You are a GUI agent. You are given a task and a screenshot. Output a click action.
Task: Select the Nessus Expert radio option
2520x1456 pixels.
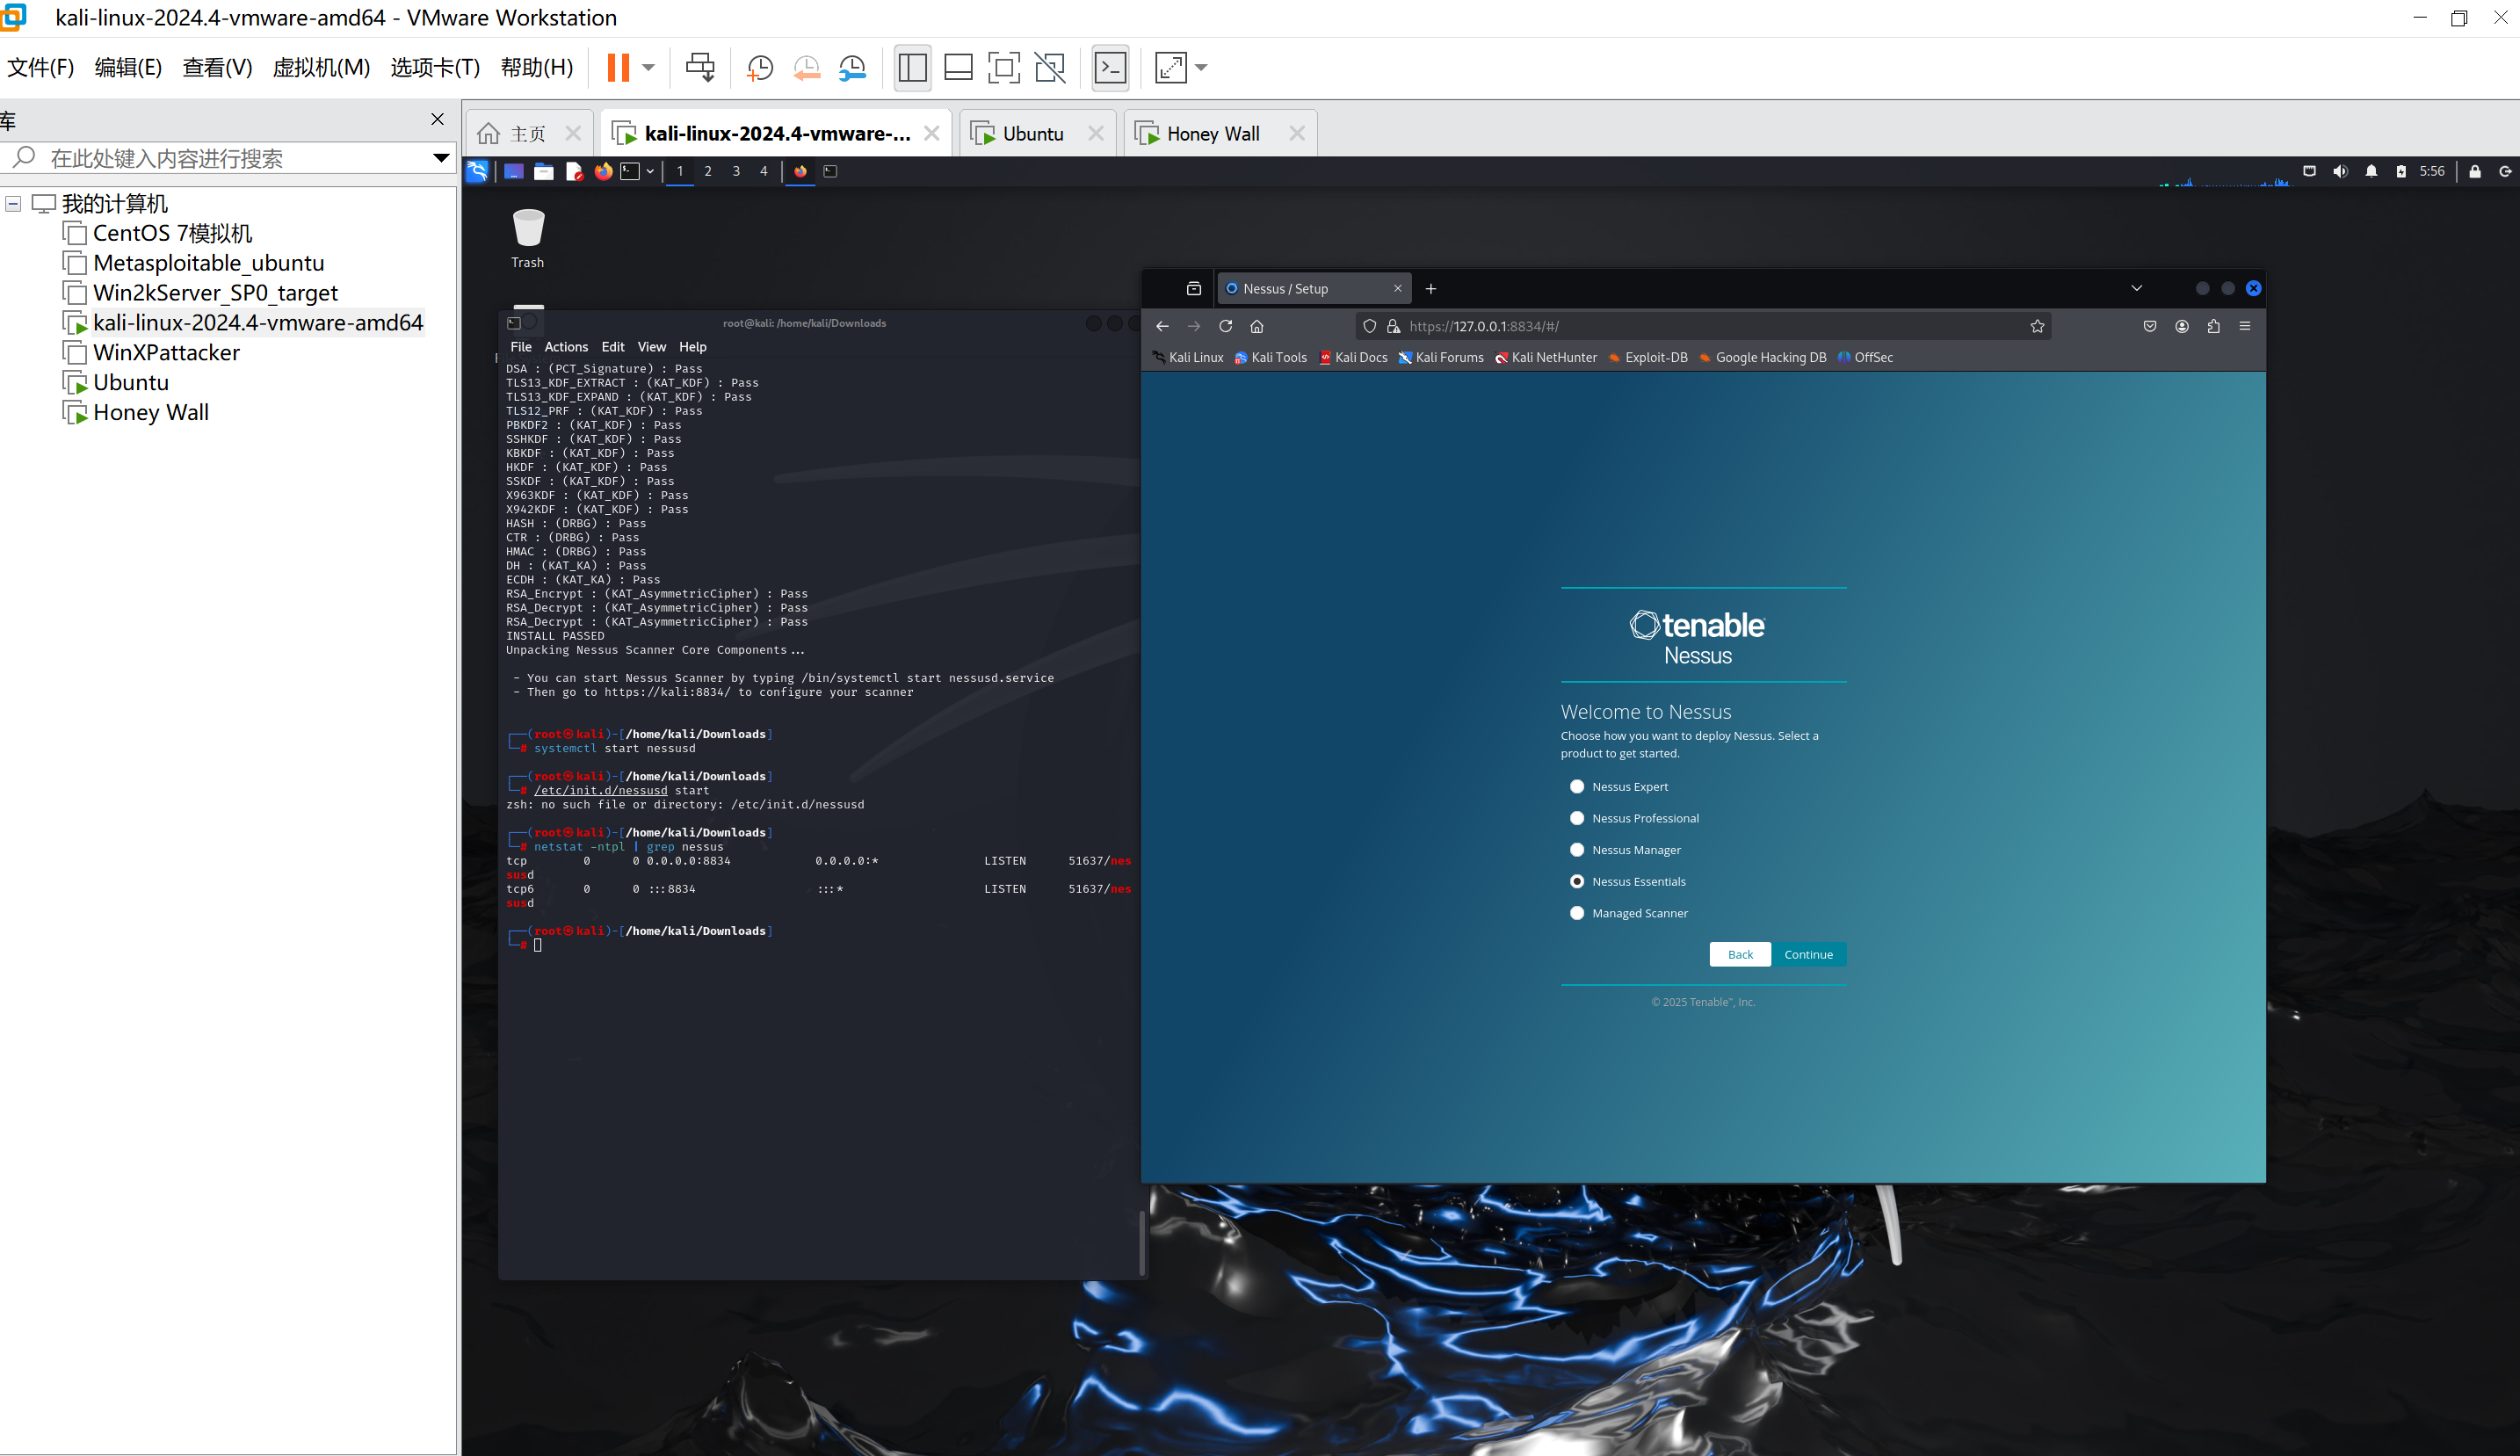point(1577,787)
